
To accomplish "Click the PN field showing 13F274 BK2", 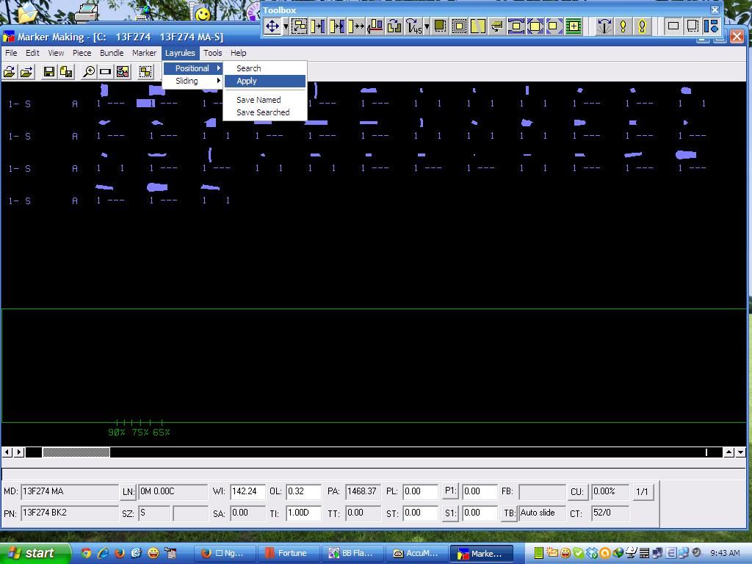I will click(69, 513).
